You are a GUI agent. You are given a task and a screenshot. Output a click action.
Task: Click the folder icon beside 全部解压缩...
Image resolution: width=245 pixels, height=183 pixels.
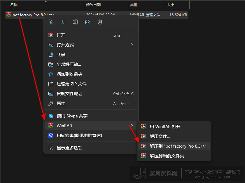51,64
